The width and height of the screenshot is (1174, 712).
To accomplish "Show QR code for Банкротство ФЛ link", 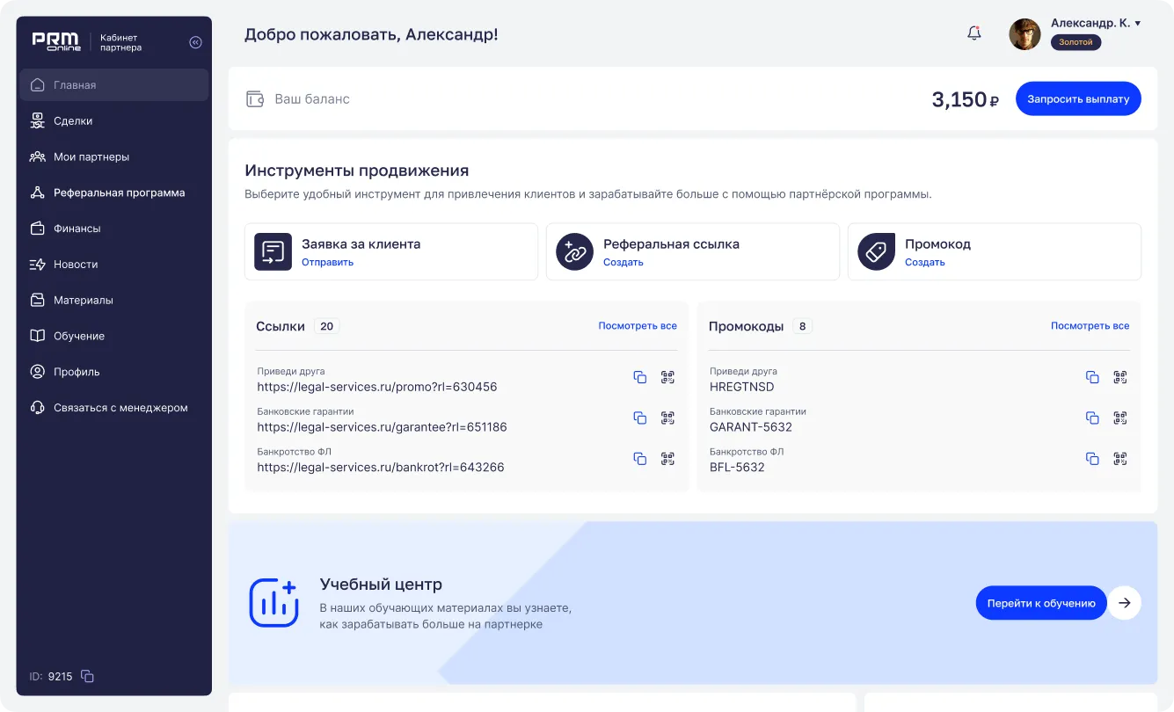I will 667,458.
